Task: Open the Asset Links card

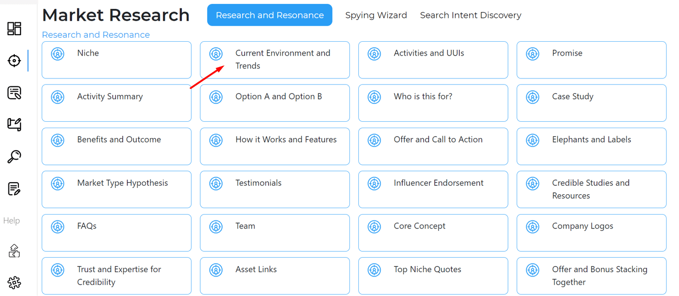Action: pyautogui.click(x=275, y=276)
